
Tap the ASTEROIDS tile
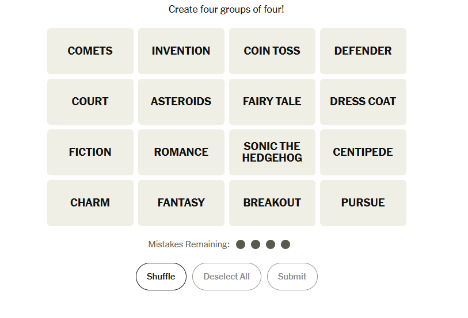(181, 102)
